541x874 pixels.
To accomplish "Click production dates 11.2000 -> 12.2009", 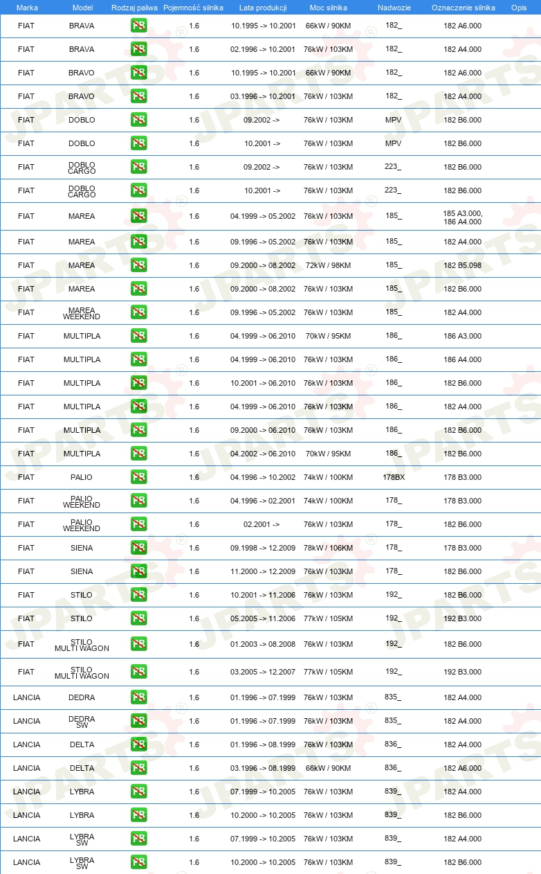I will click(263, 571).
